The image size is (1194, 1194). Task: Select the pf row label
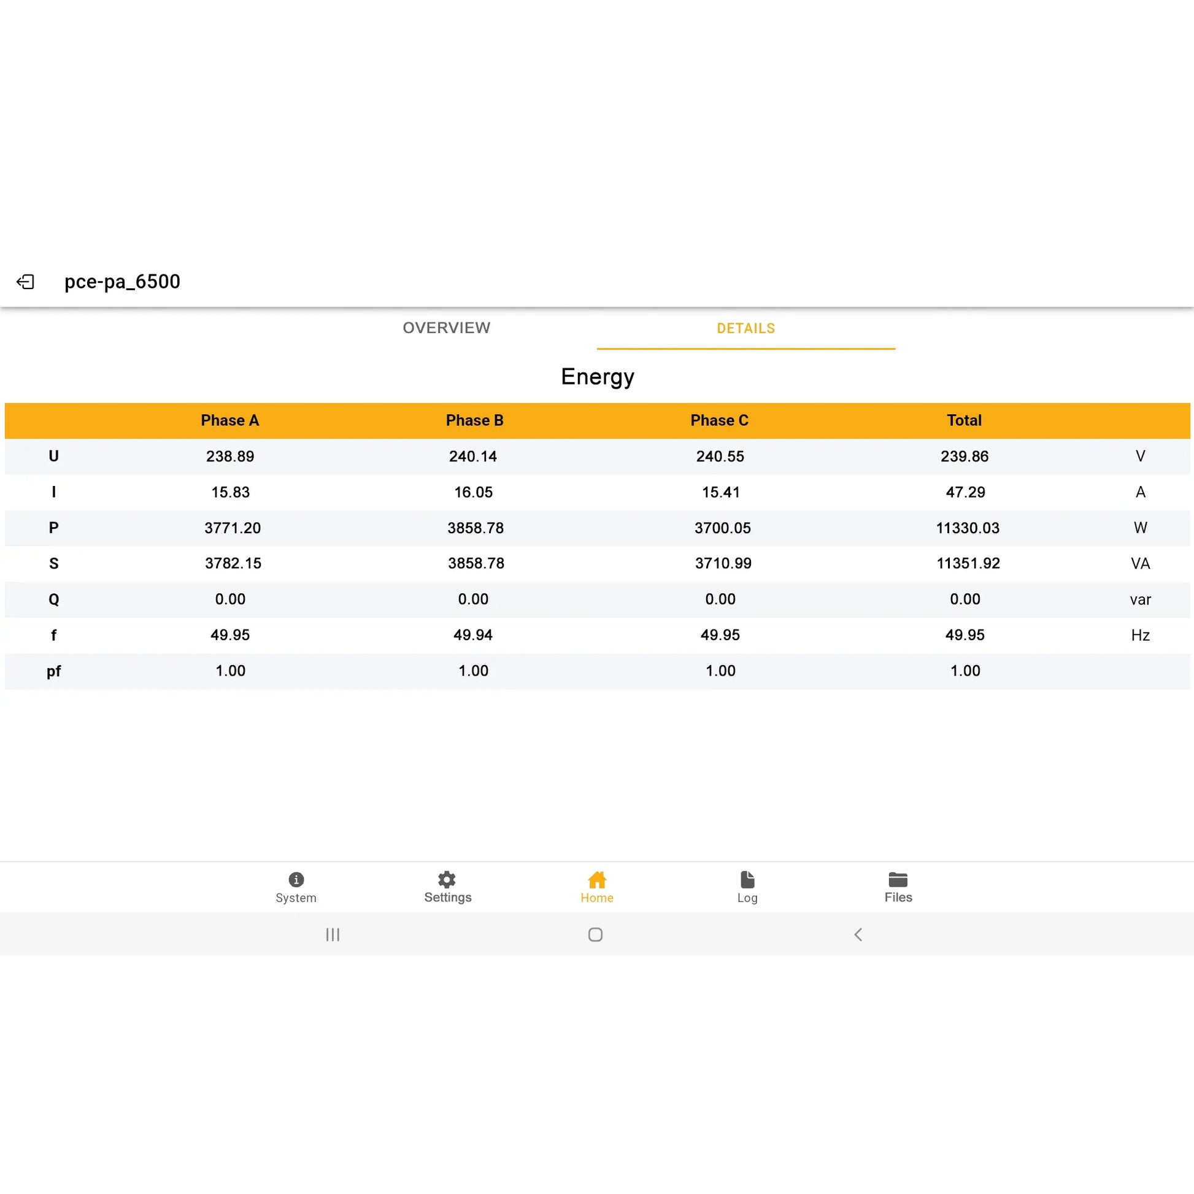coord(54,671)
